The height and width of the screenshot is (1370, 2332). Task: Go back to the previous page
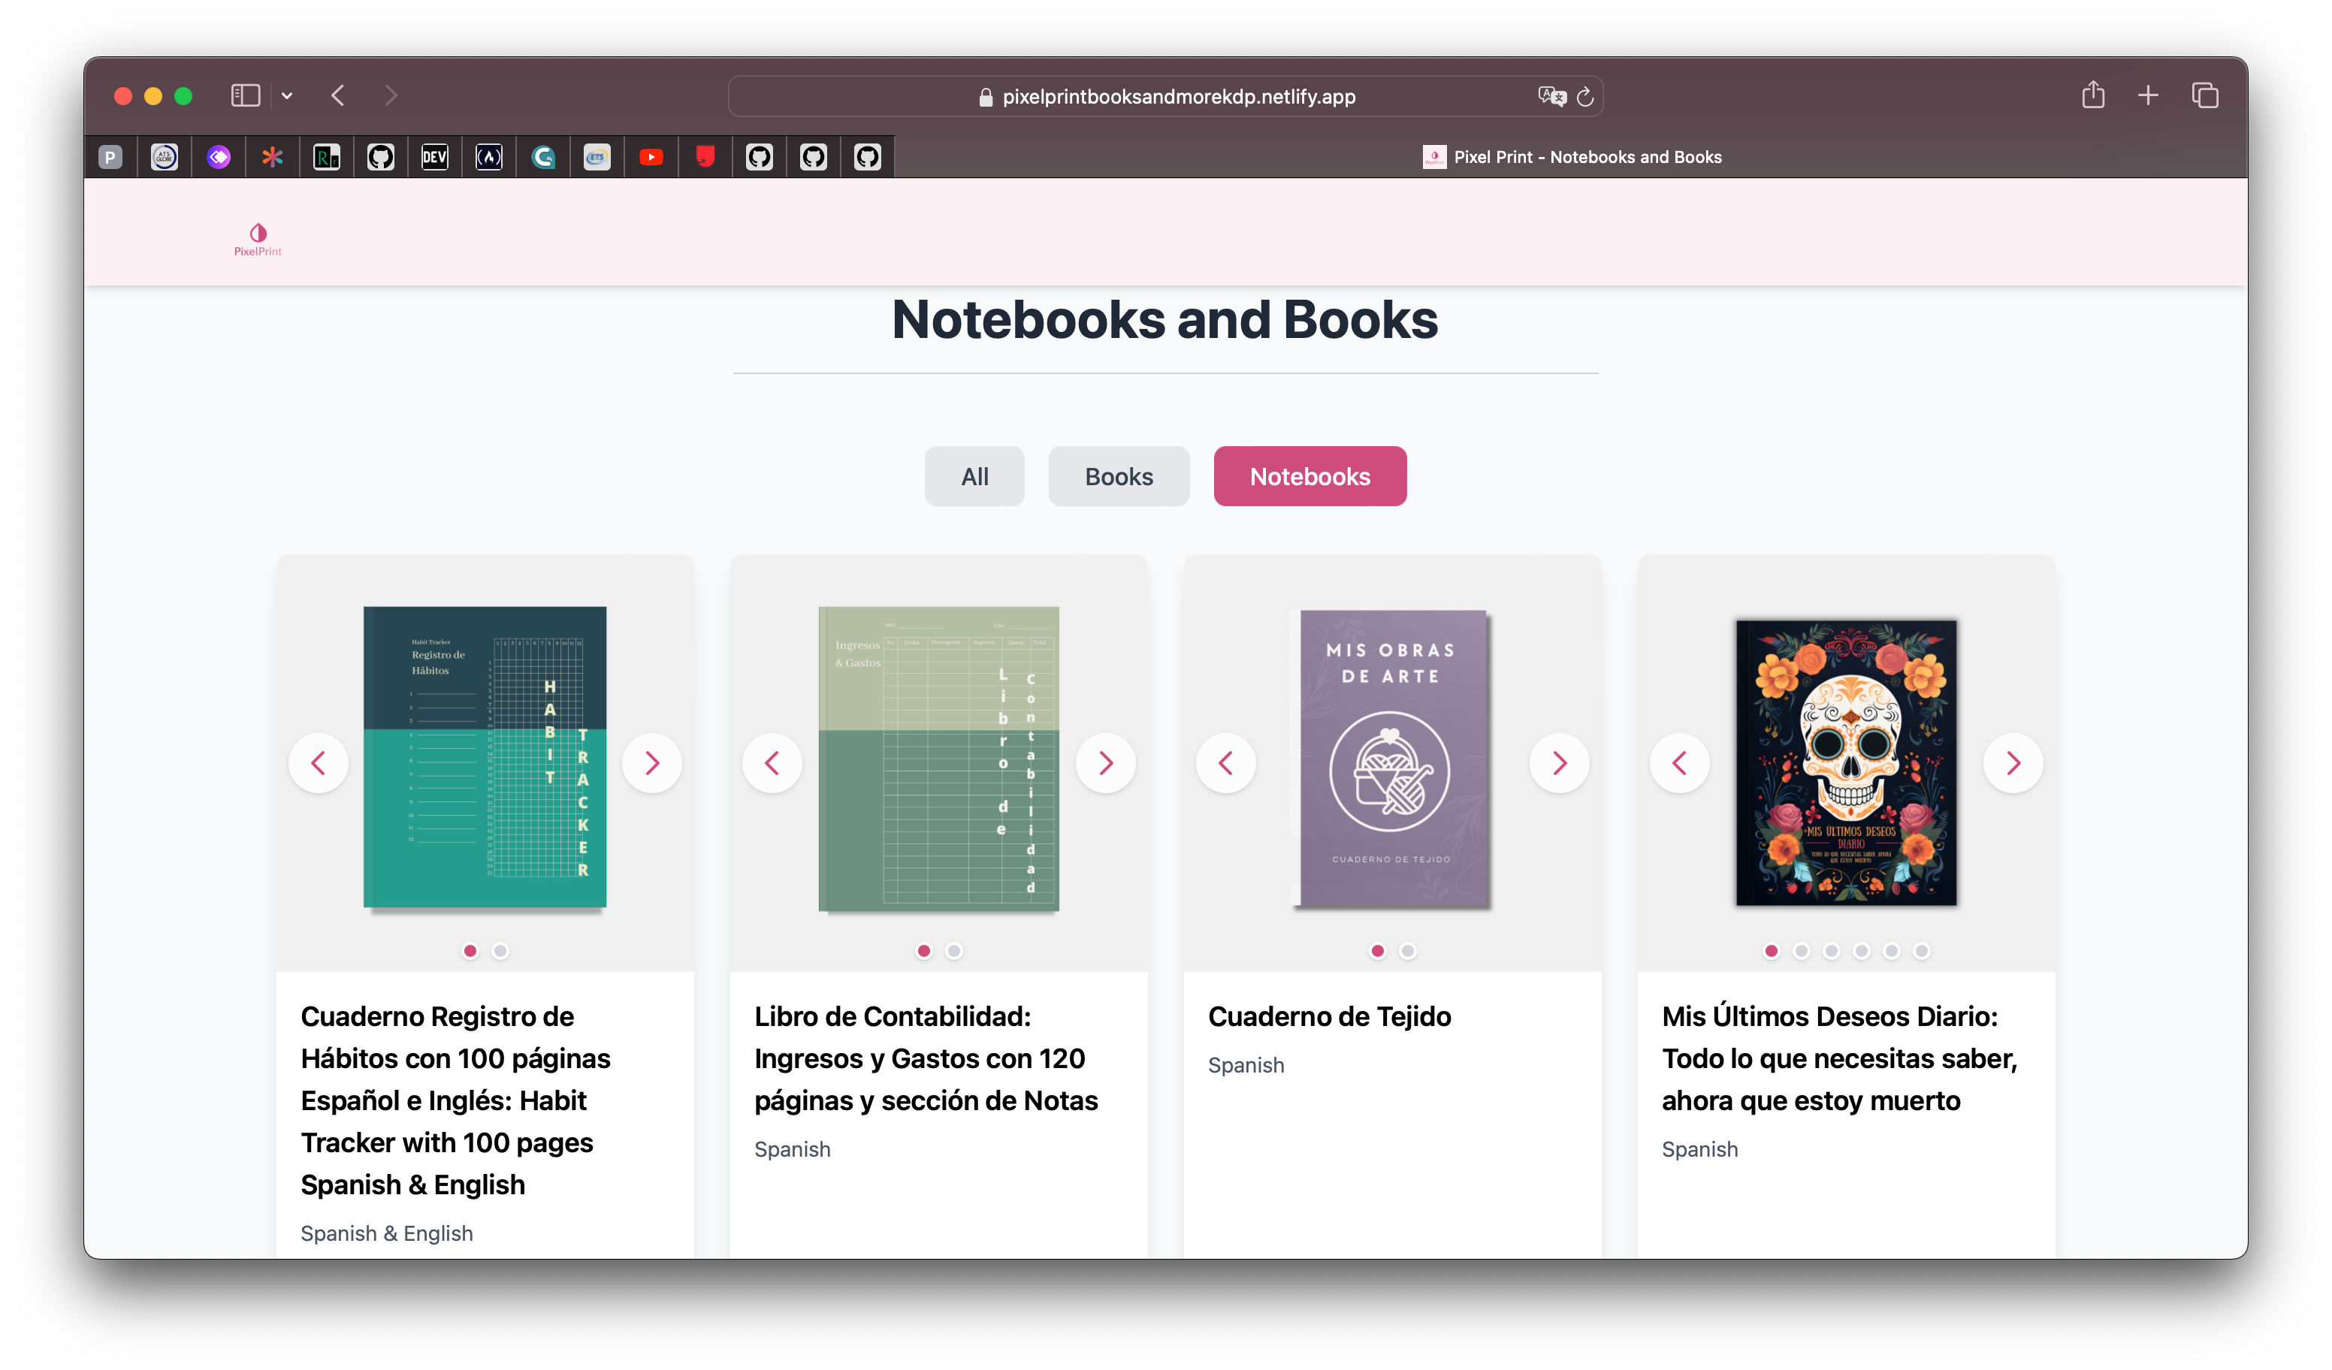point(338,95)
